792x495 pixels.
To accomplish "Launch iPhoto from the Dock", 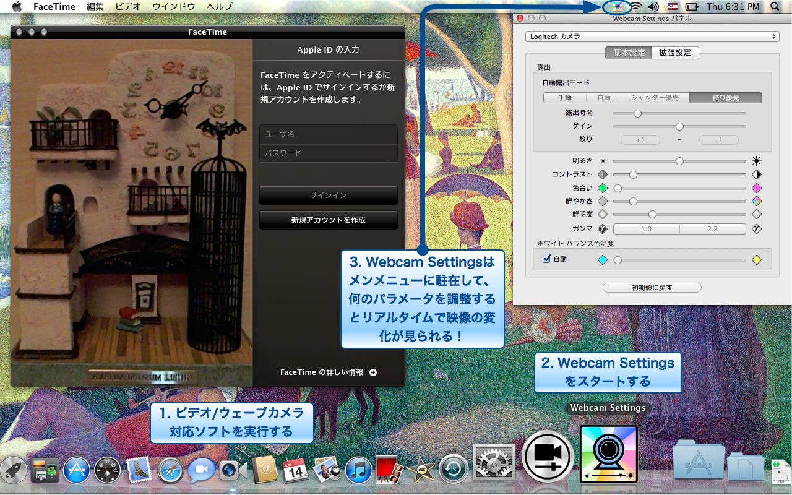I will pyautogui.click(x=327, y=470).
